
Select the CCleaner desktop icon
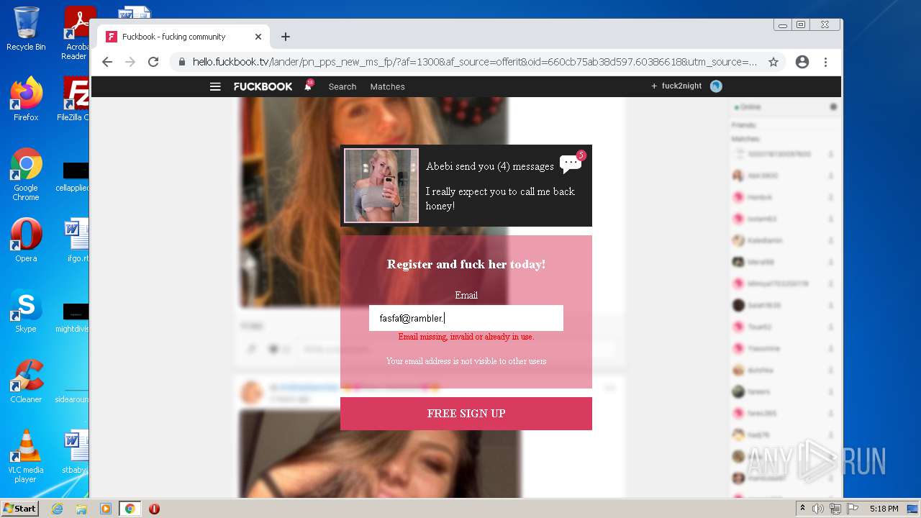click(x=26, y=381)
